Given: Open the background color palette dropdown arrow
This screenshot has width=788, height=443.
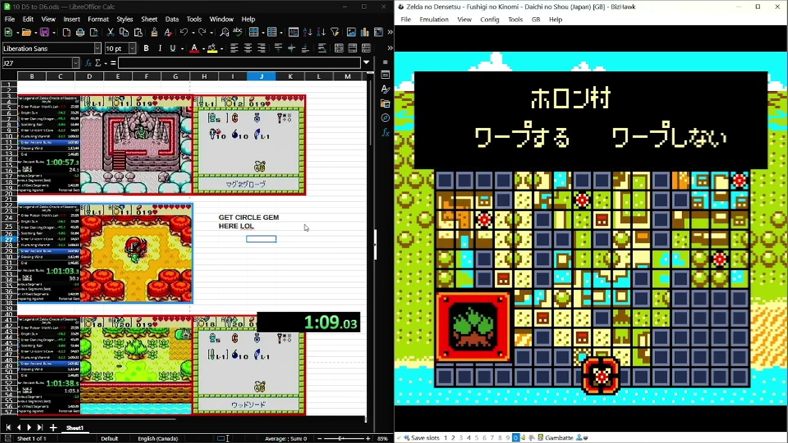Looking at the screenshot, I should coord(221,48).
